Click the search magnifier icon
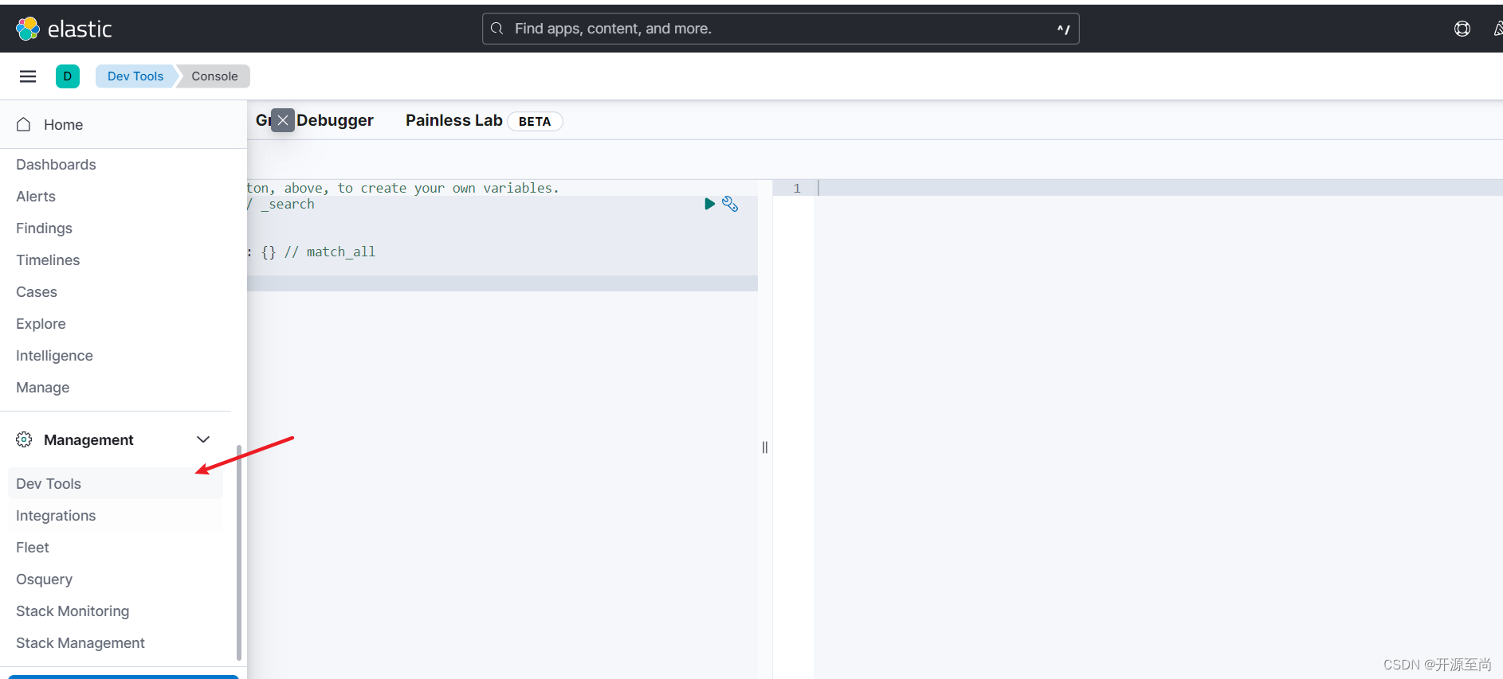 click(x=497, y=29)
